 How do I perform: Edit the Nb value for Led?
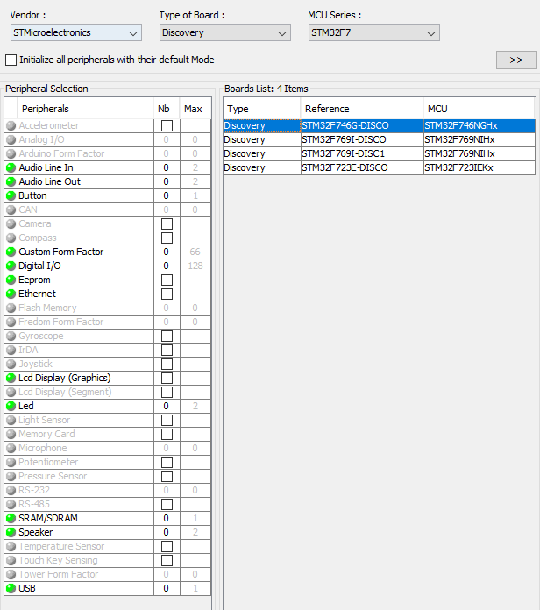click(x=167, y=406)
